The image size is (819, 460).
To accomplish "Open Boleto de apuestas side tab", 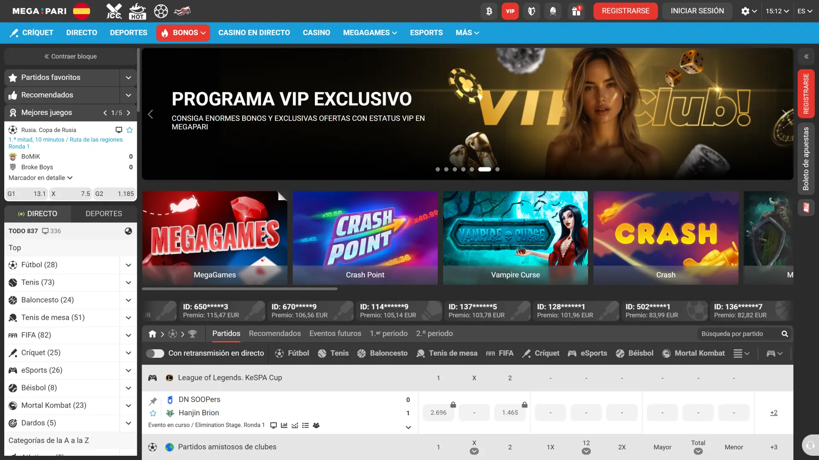I will 806,159.
